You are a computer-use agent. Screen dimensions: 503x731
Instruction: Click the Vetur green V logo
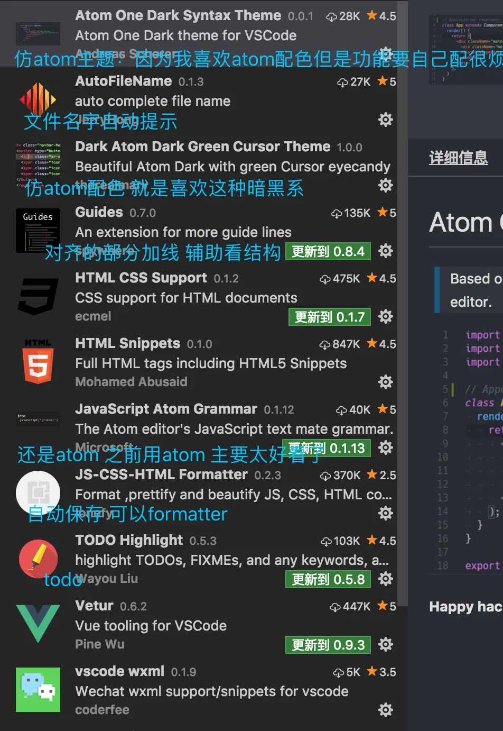coord(38,624)
